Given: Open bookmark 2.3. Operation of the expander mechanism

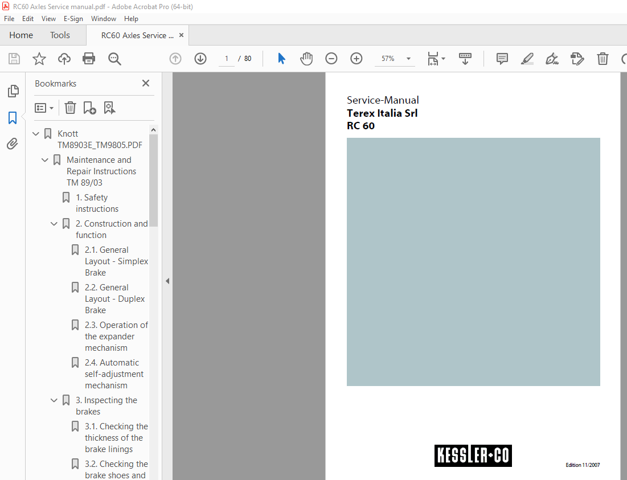Looking at the screenshot, I should coord(116,337).
